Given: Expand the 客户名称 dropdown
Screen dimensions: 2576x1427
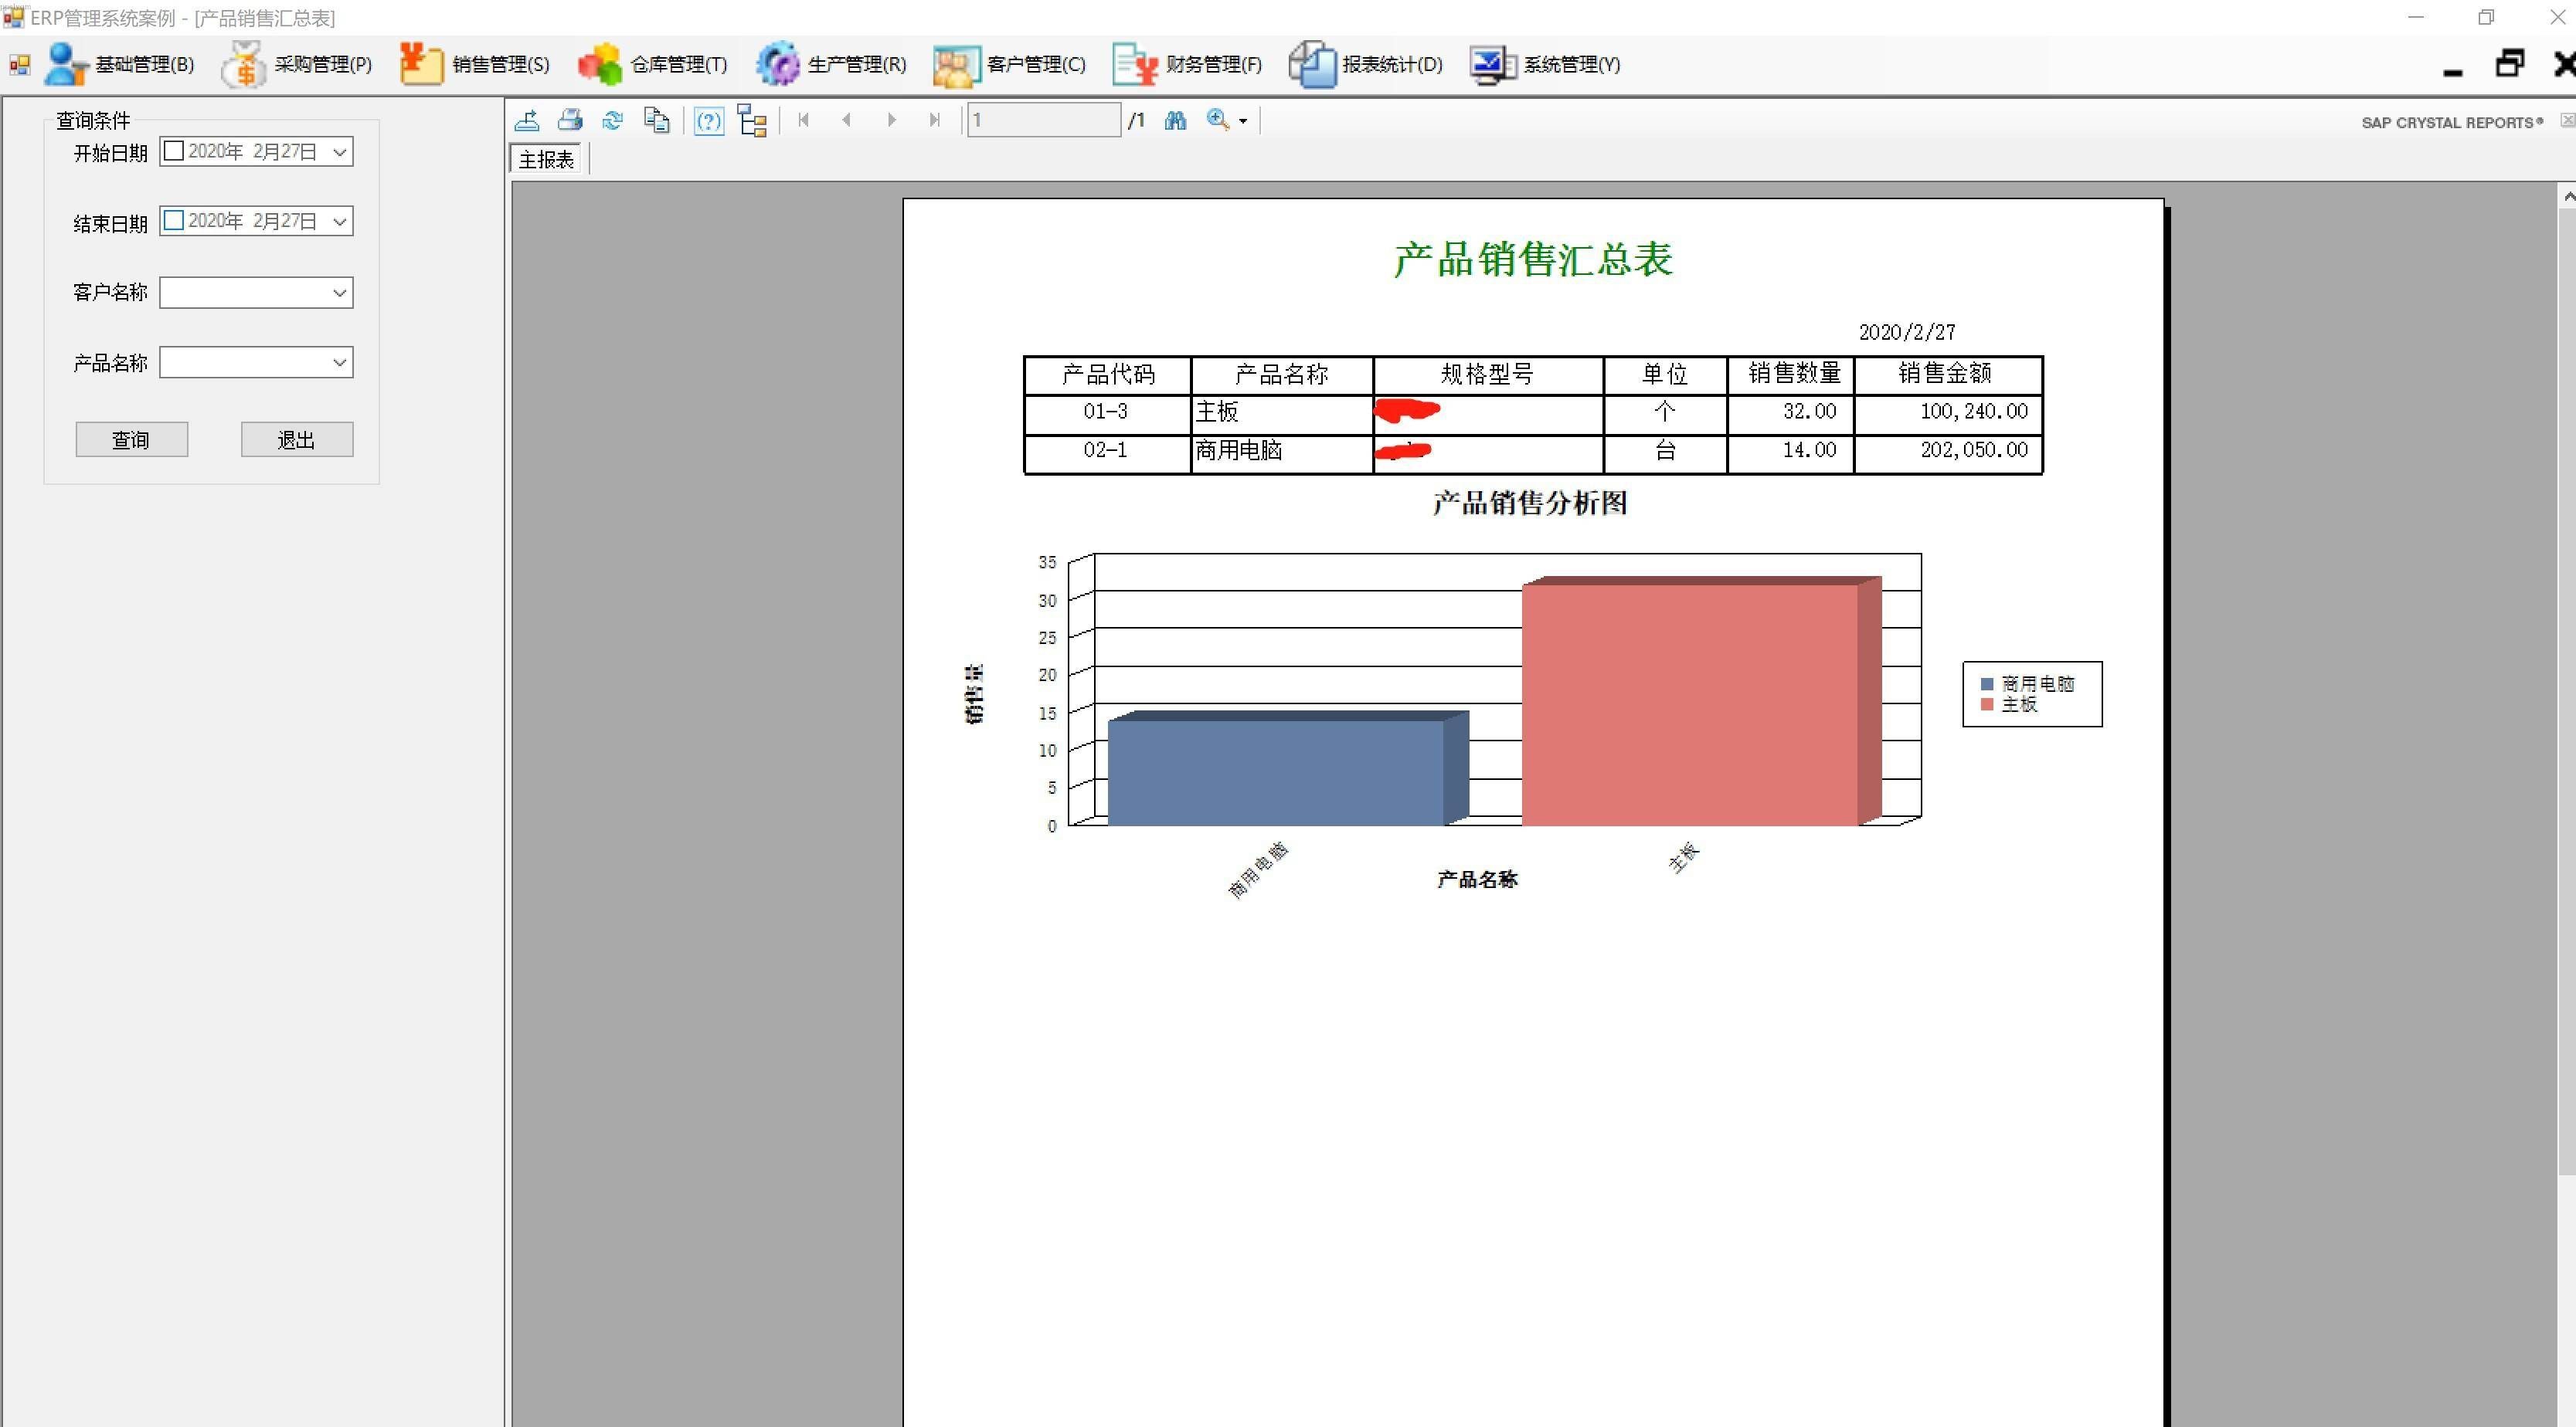Looking at the screenshot, I should point(340,293).
